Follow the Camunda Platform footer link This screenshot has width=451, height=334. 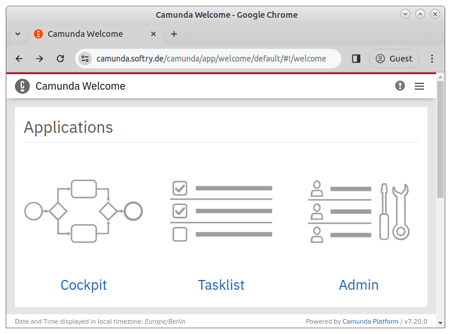pyautogui.click(x=371, y=321)
